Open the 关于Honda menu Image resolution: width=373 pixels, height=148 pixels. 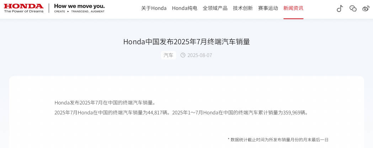154,8
